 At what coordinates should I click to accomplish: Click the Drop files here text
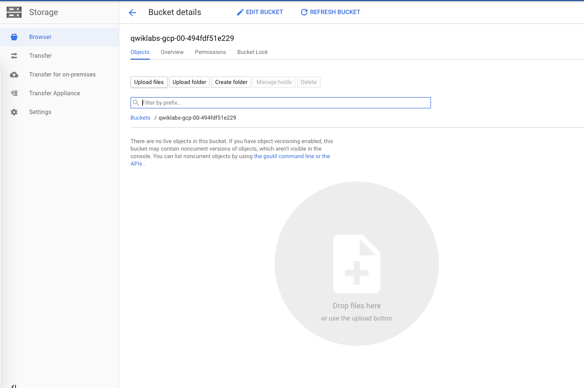point(357,305)
